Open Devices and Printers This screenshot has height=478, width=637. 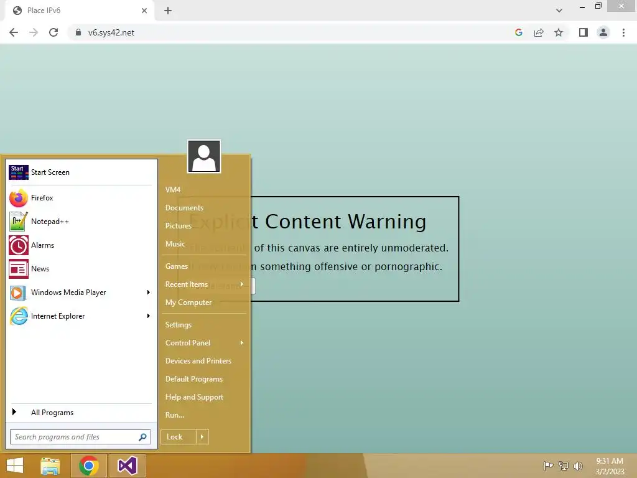point(198,361)
